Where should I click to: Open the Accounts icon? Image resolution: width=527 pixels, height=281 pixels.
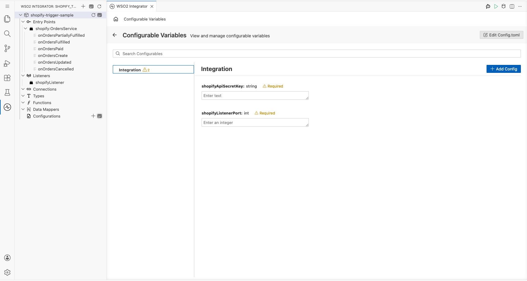click(x=7, y=258)
